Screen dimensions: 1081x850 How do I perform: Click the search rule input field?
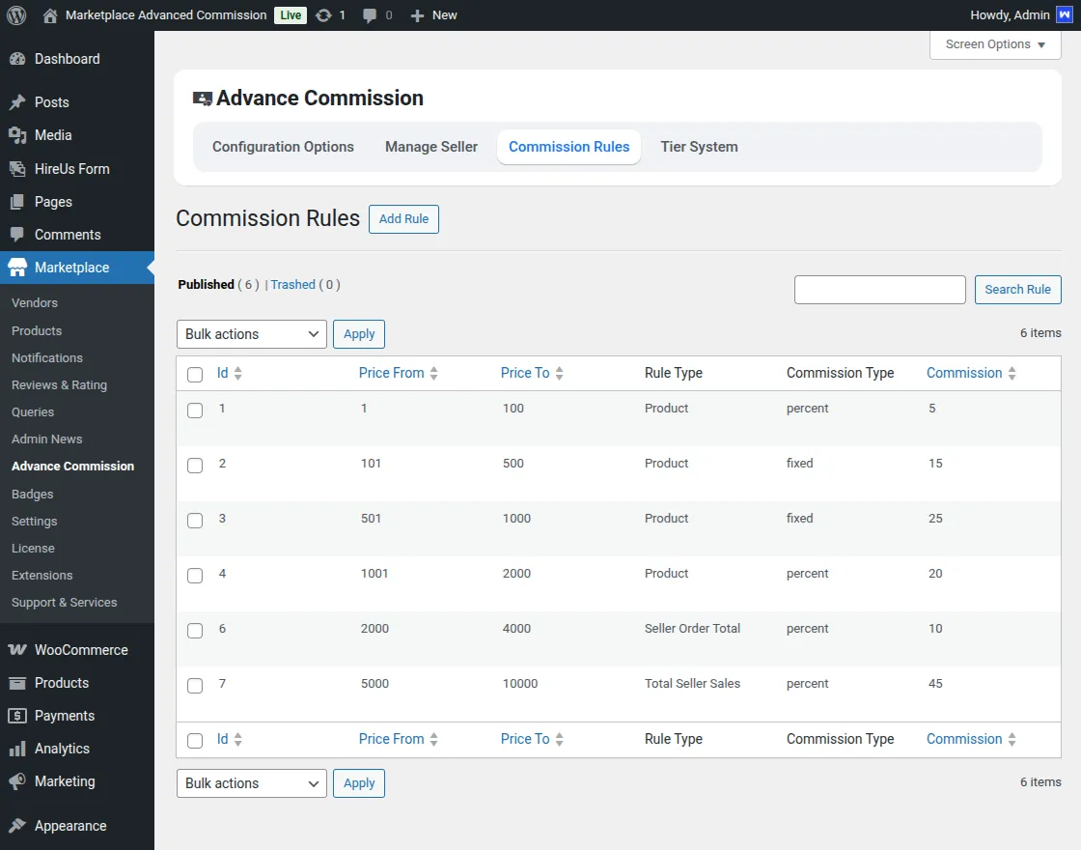879,290
